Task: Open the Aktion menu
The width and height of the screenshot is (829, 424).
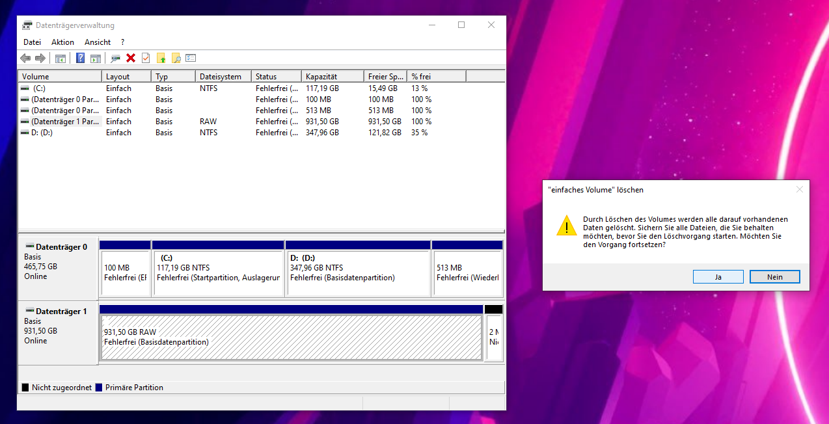Action: (63, 42)
